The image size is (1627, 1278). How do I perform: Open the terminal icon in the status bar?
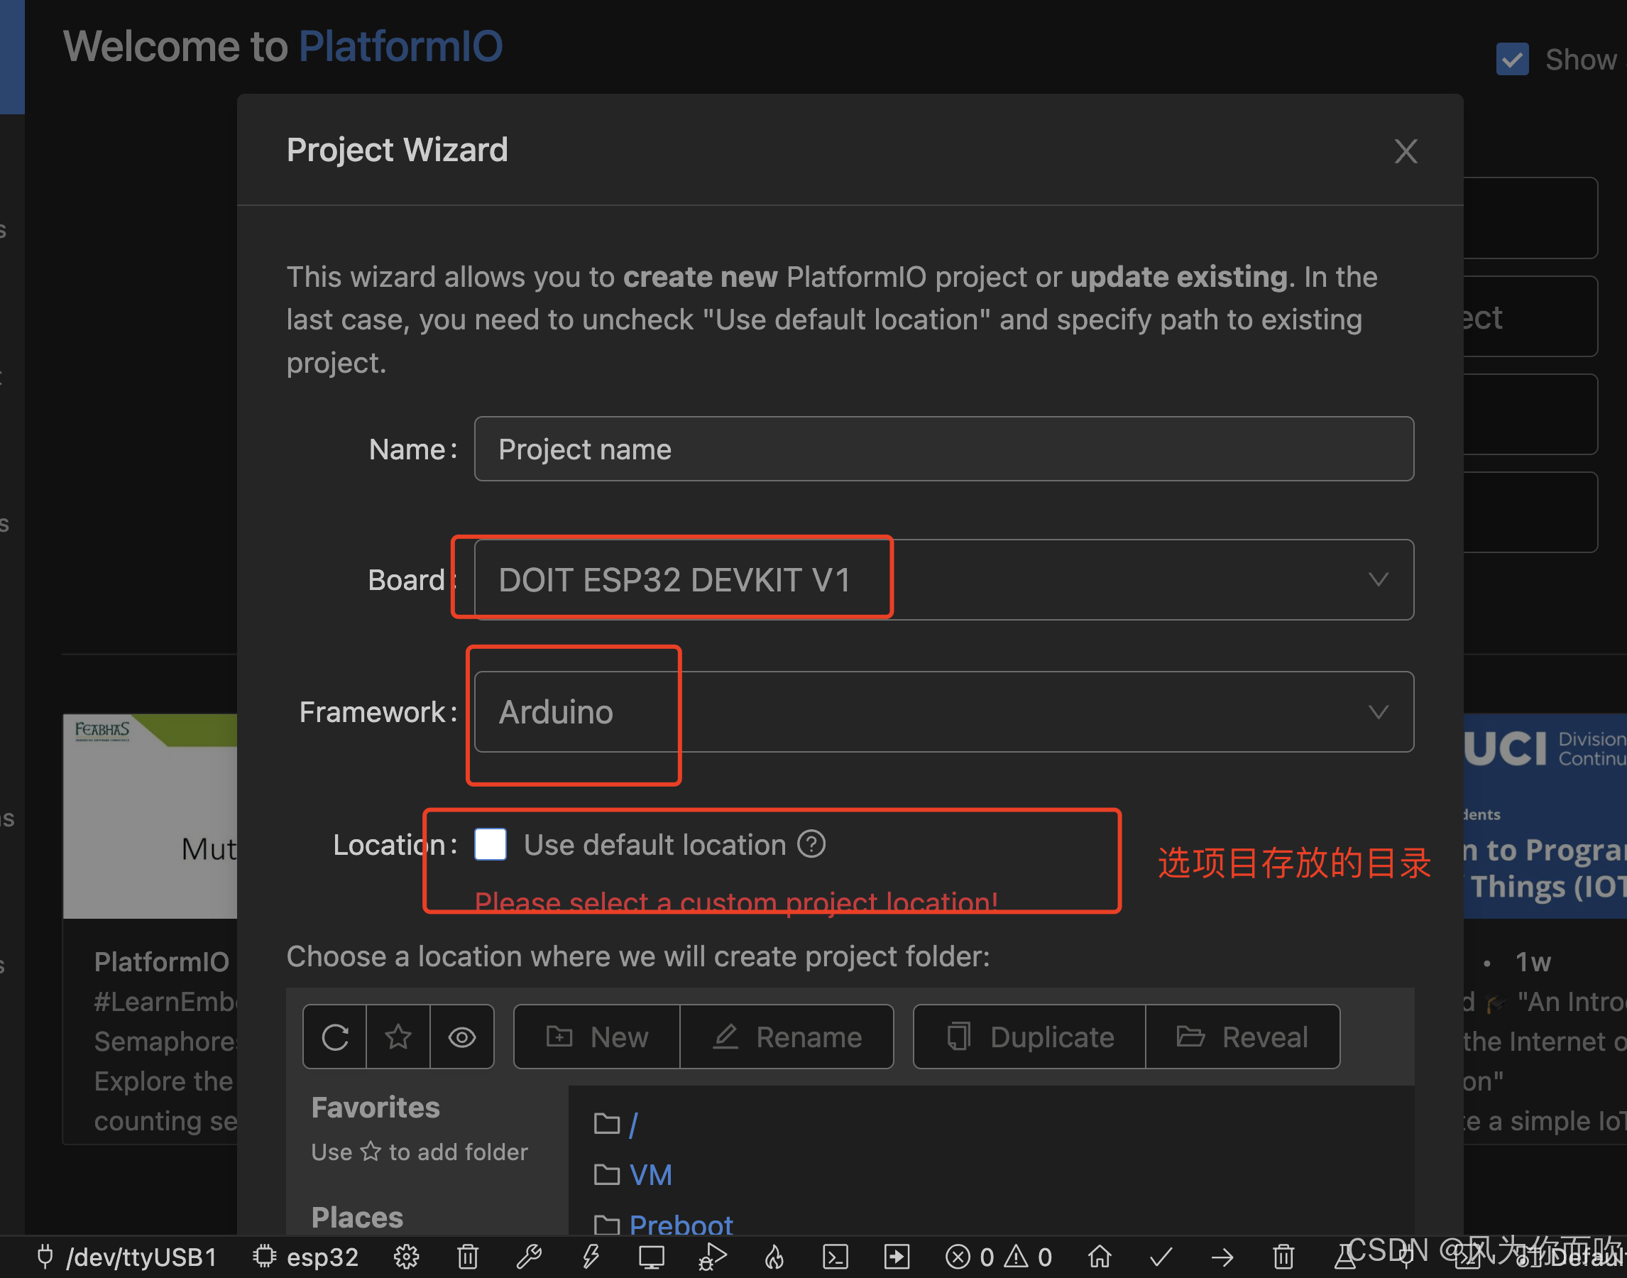(x=835, y=1256)
